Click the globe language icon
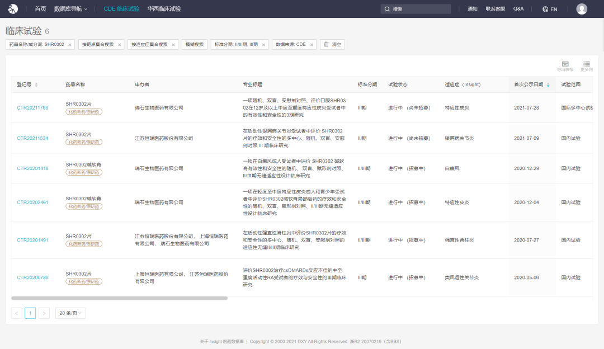The image size is (604, 349). coord(545,10)
